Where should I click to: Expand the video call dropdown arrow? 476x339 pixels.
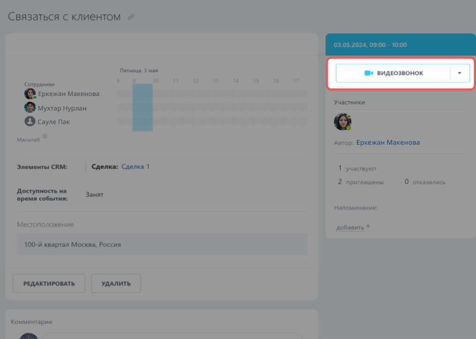[x=460, y=73]
